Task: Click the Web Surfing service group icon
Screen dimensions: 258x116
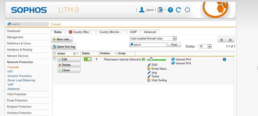Action: [x=149, y=80]
